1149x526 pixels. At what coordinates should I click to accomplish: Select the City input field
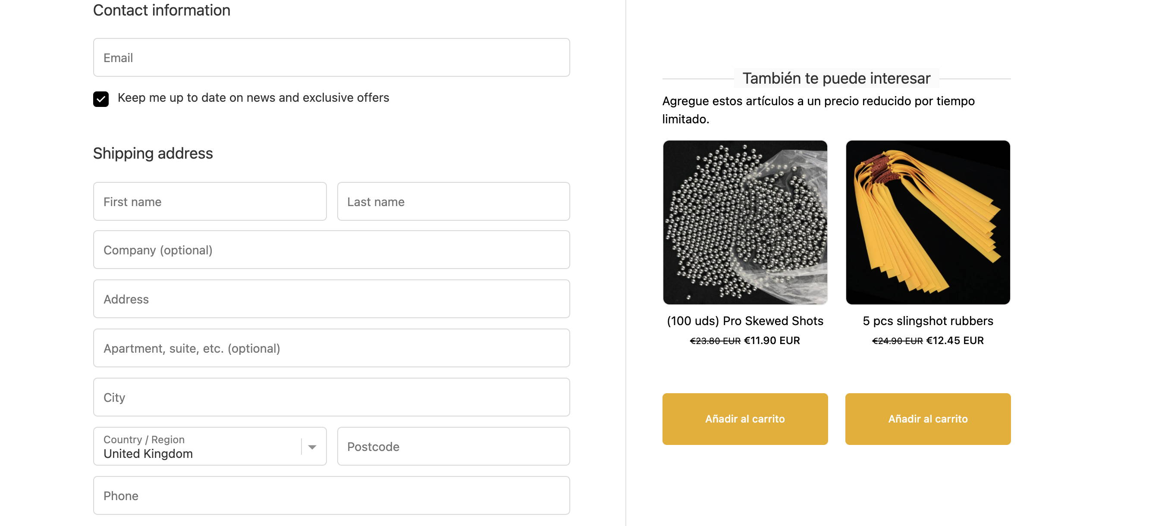click(x=331, y=397)
